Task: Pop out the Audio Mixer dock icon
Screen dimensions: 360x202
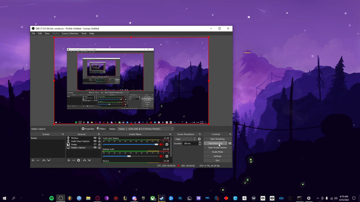Action: pos(170,134)
